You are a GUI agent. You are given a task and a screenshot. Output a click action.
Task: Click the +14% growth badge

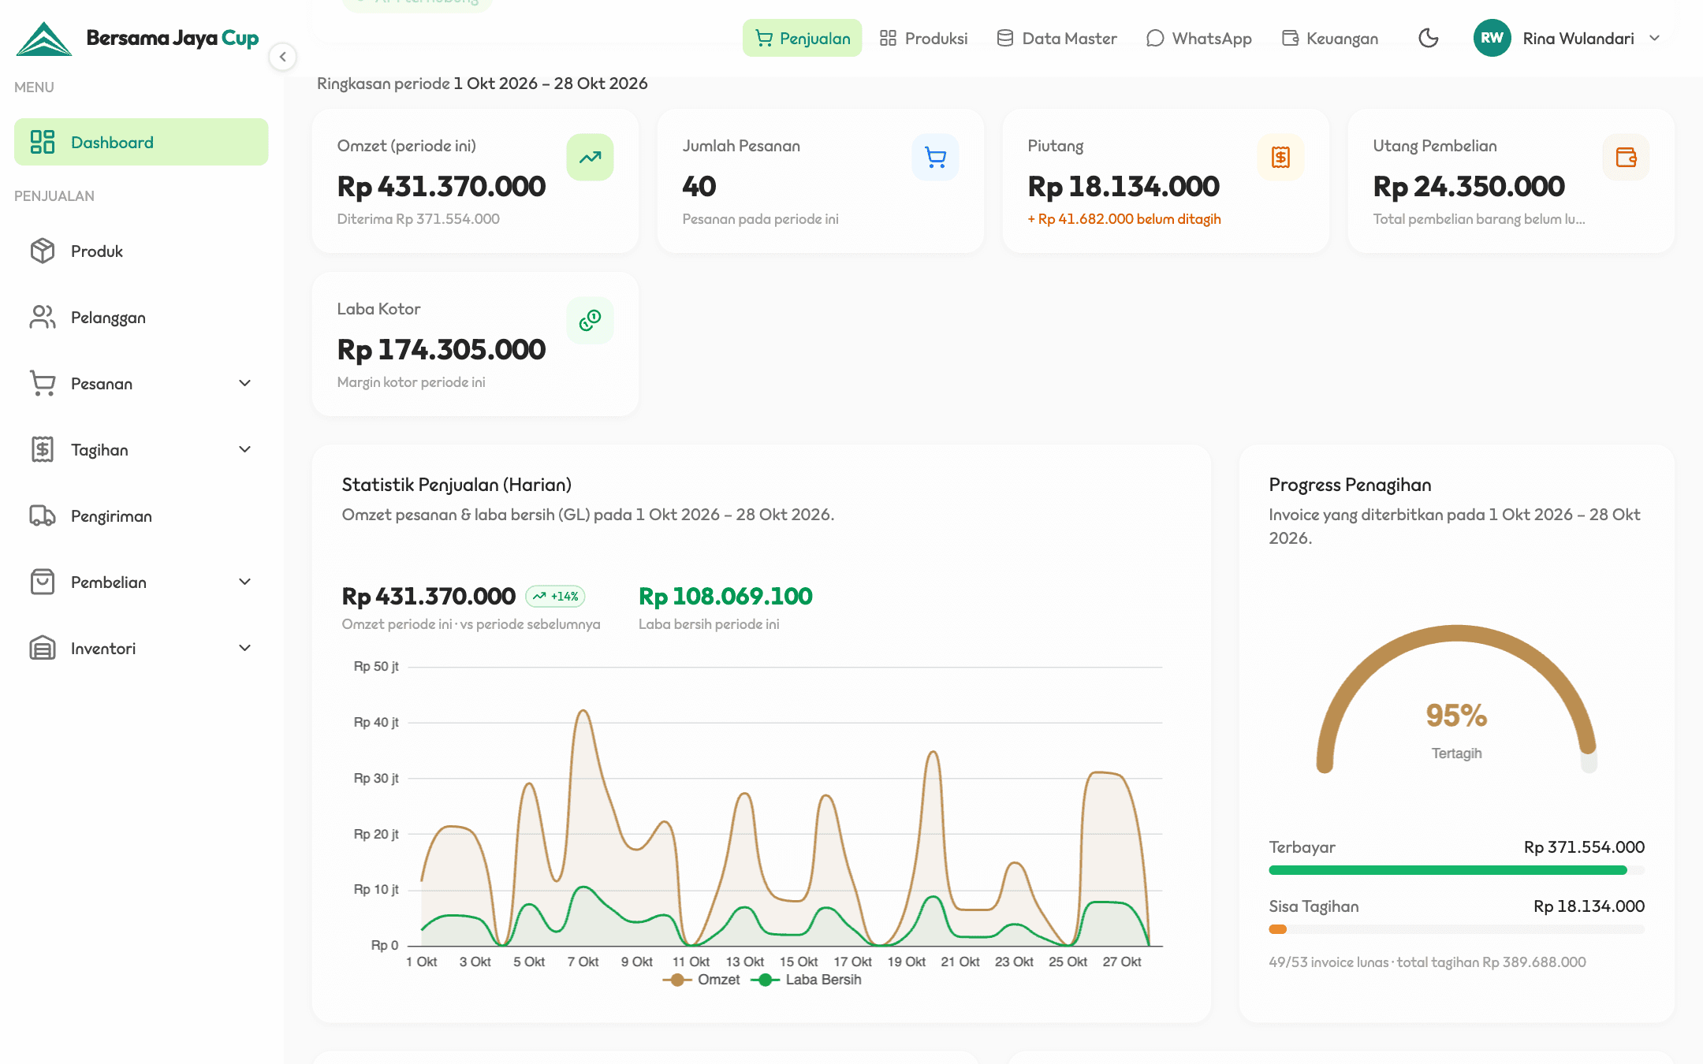click(555, 597)
